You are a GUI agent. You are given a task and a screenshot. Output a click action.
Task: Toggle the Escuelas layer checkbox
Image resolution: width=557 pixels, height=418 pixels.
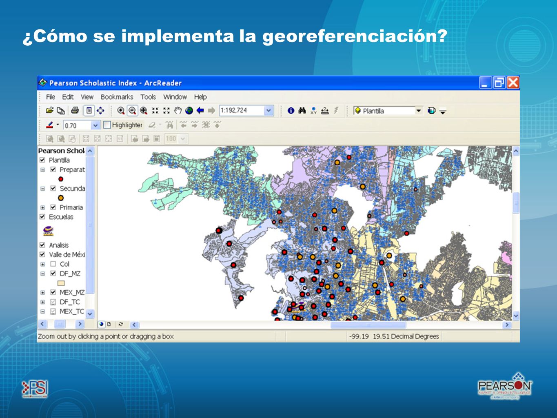coord(42,216)
